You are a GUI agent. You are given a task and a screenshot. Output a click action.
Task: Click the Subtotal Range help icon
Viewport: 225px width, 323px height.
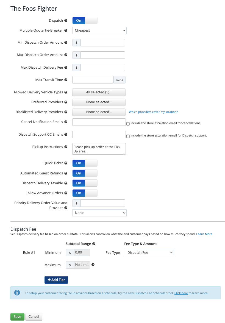[x=93, y=244]
